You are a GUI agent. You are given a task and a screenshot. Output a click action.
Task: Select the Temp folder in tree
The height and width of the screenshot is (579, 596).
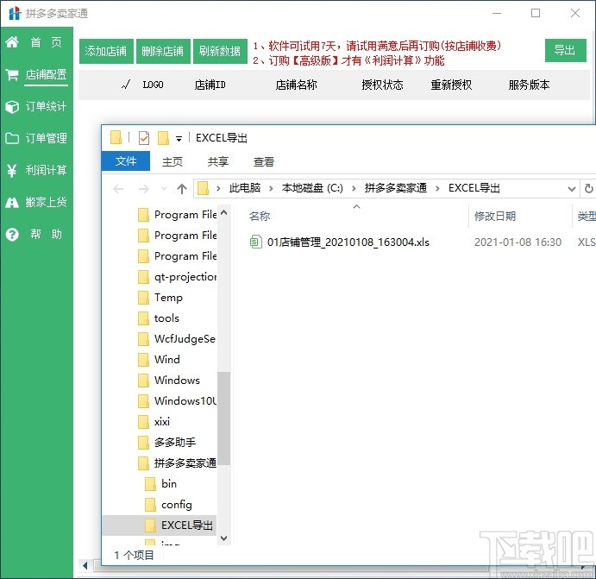click(168, 298)
